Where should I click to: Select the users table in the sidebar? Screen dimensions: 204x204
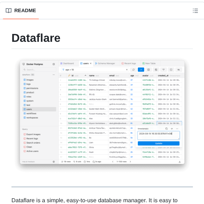[x=39, y=109]
